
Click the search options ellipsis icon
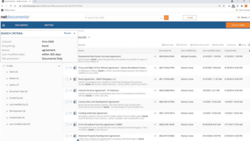click(161, 18)
